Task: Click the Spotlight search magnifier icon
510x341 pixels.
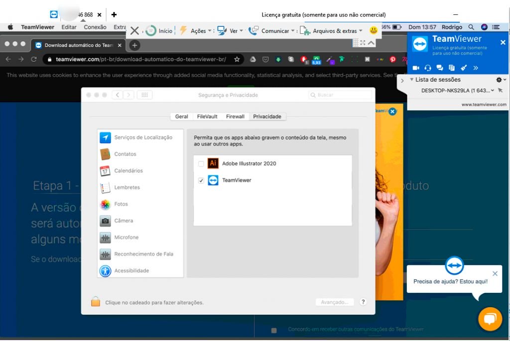Action: 471,27
